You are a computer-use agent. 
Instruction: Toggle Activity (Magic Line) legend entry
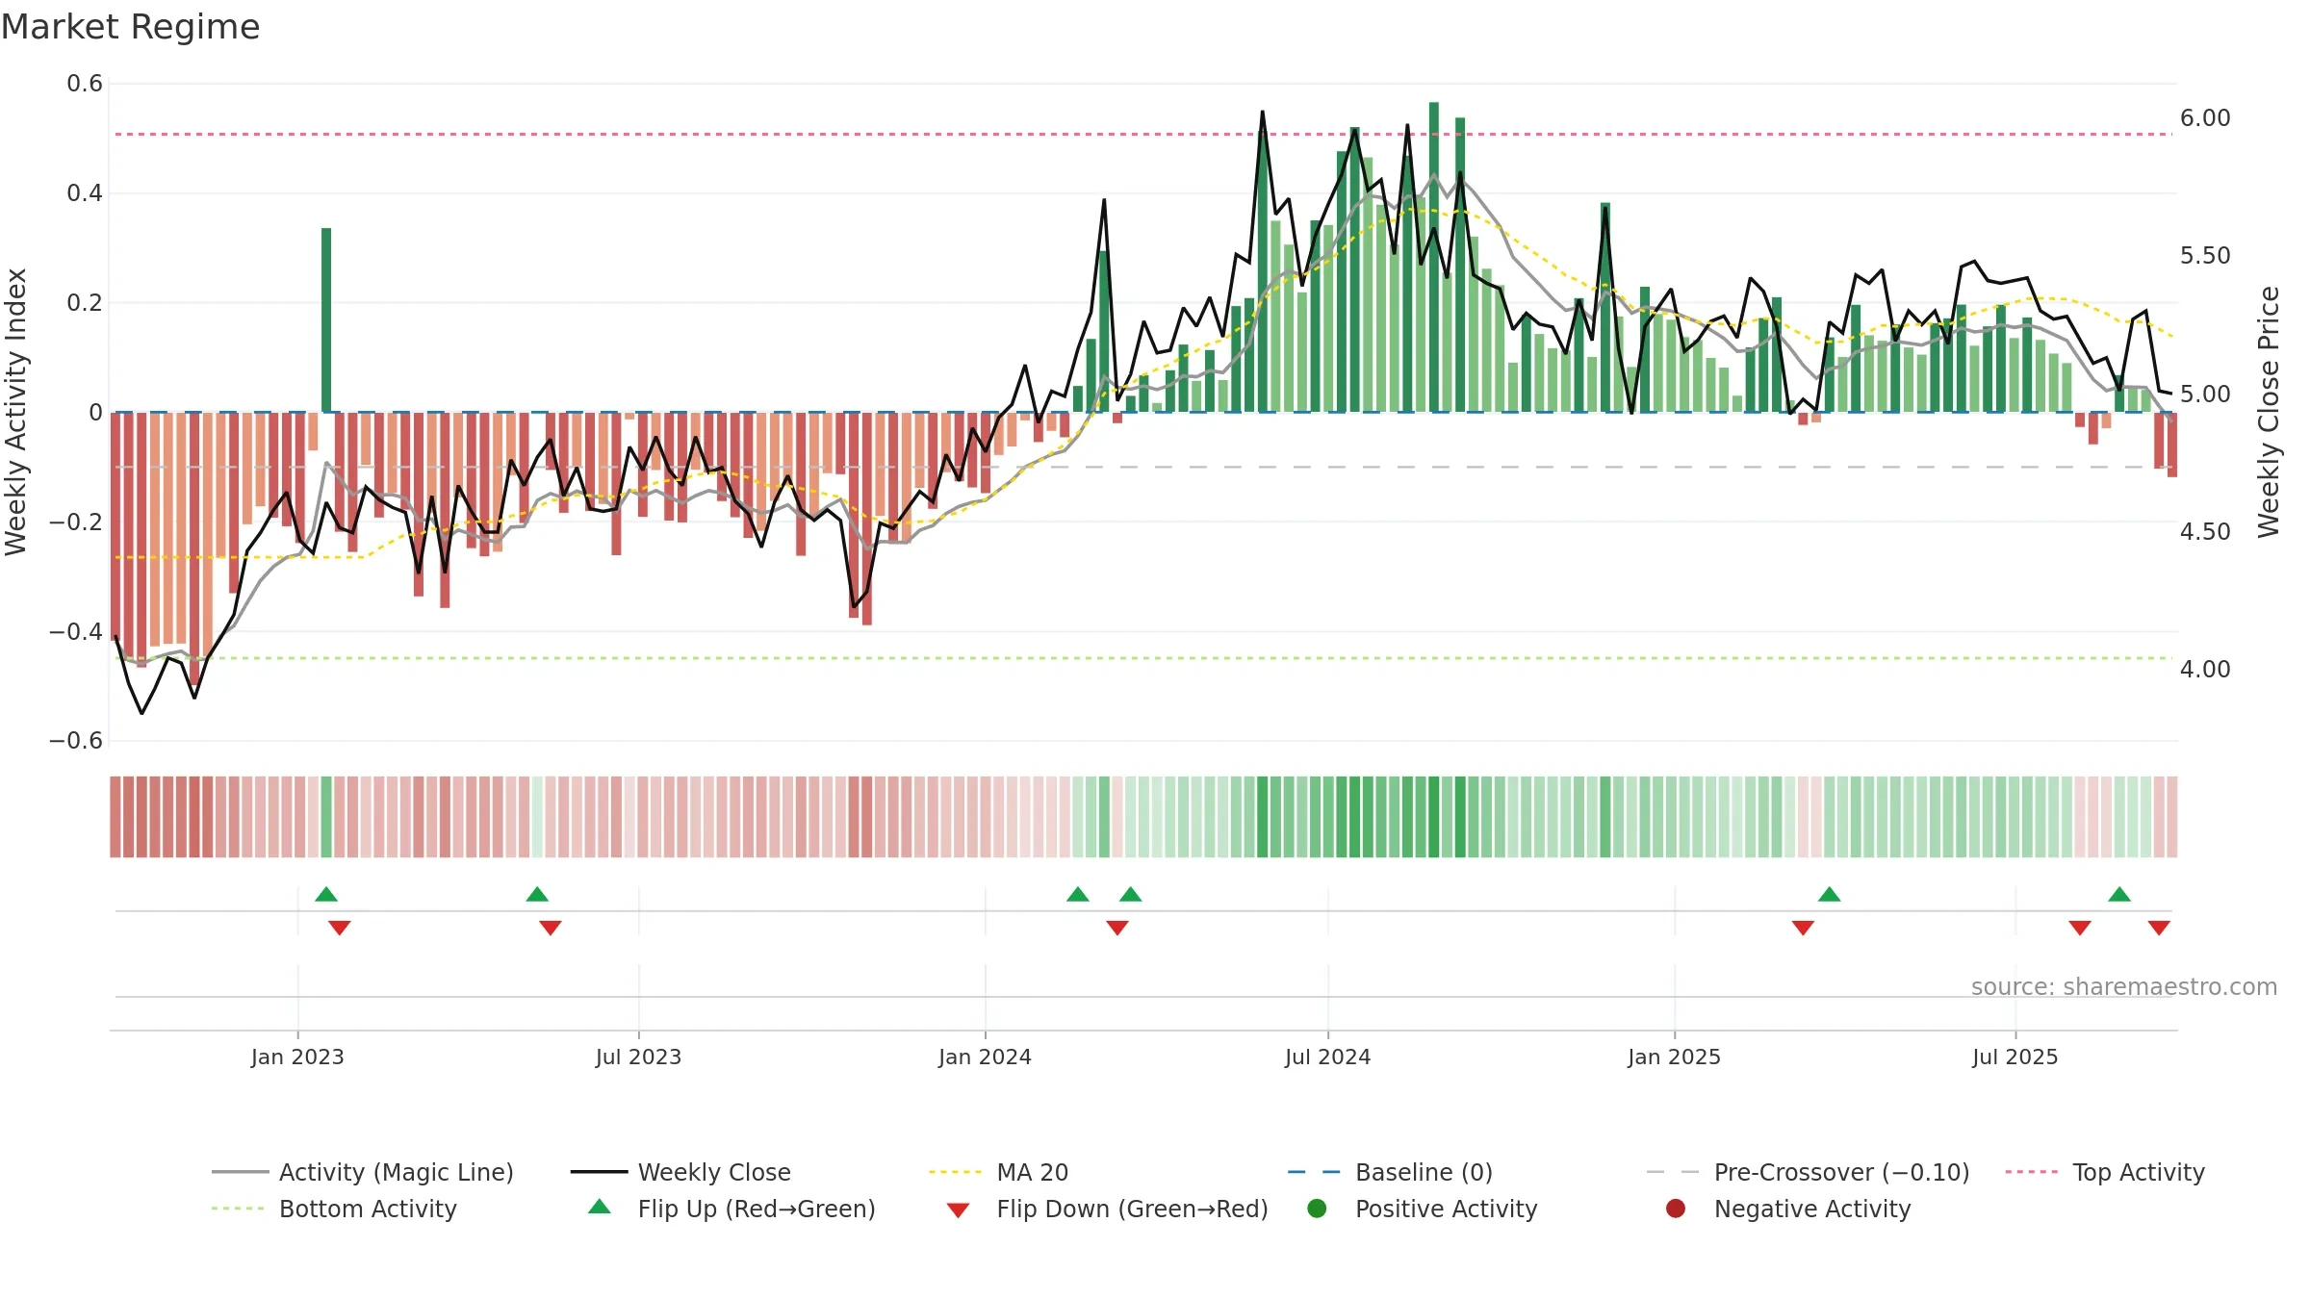[363, 1172]
